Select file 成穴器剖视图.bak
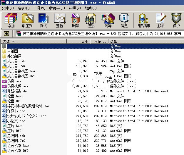The height and width of the screenshot is (155, 184). pos(21,71)
